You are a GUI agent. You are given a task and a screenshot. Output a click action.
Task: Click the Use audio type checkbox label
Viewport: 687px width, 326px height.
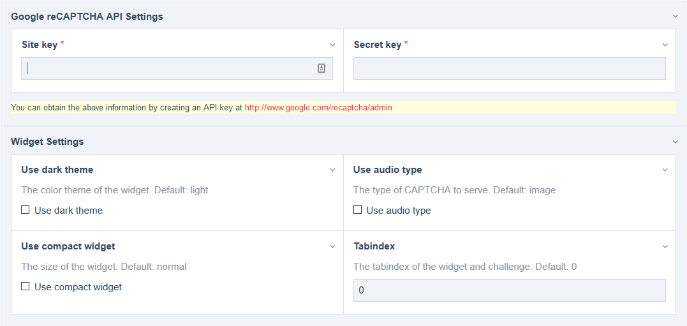pyautogui.click(x=399, y=211)
